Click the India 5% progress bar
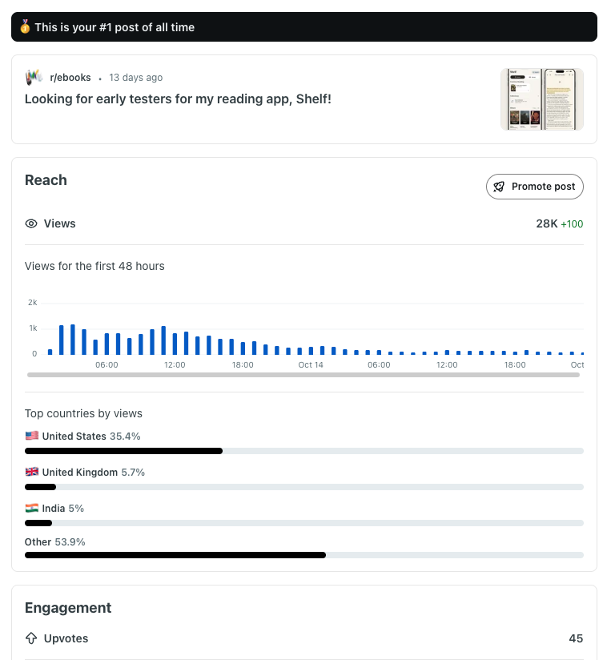 click(x=304, y=523)
